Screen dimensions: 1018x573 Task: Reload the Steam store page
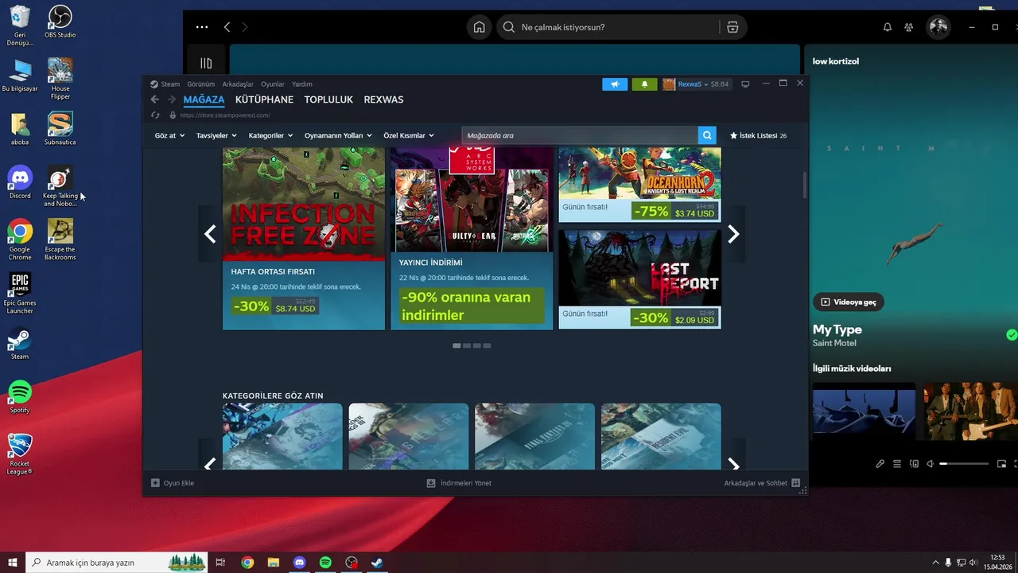(155, 115)
